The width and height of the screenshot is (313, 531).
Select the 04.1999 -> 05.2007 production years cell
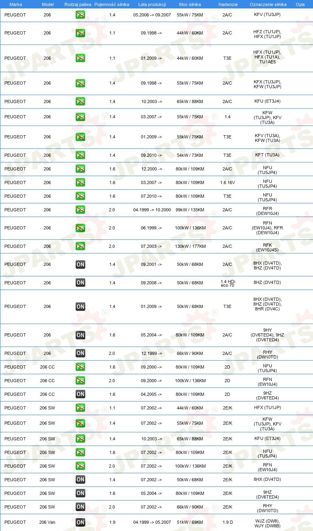[152, 522]
